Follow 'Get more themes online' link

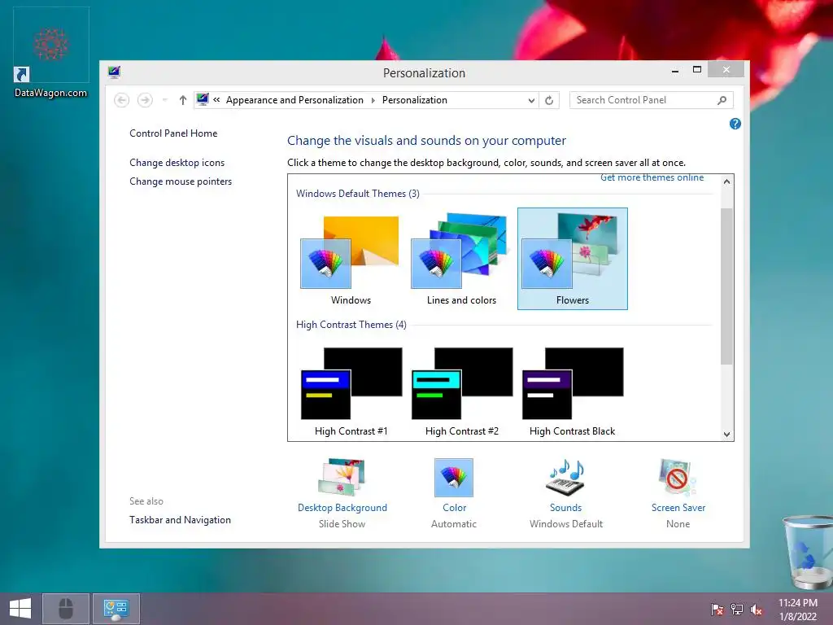click(x=652, y=177)
